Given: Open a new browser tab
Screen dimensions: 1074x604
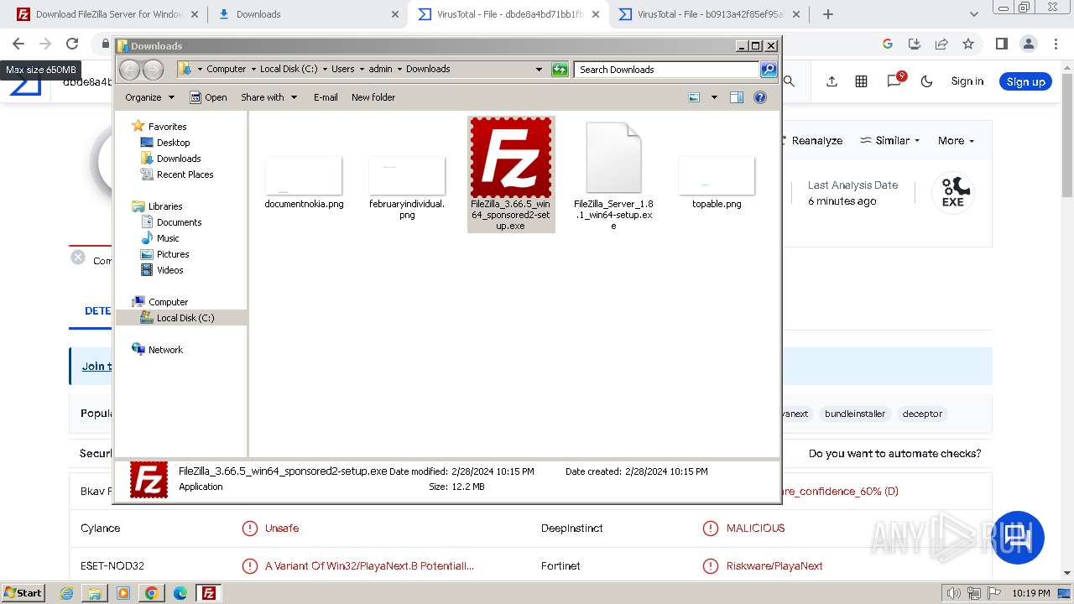Looking at the screenshot, I should click(x=828, y=14).
